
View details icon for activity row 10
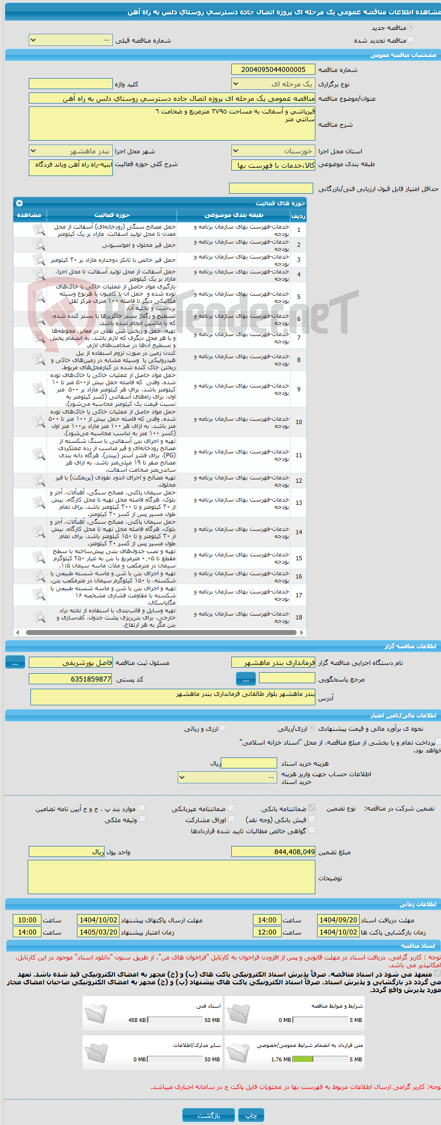38,422
